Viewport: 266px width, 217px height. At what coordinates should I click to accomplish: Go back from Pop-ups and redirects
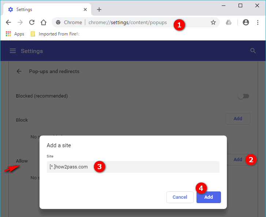click(19, 71)
